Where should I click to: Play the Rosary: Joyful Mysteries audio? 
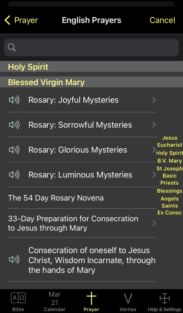[14, 100]
